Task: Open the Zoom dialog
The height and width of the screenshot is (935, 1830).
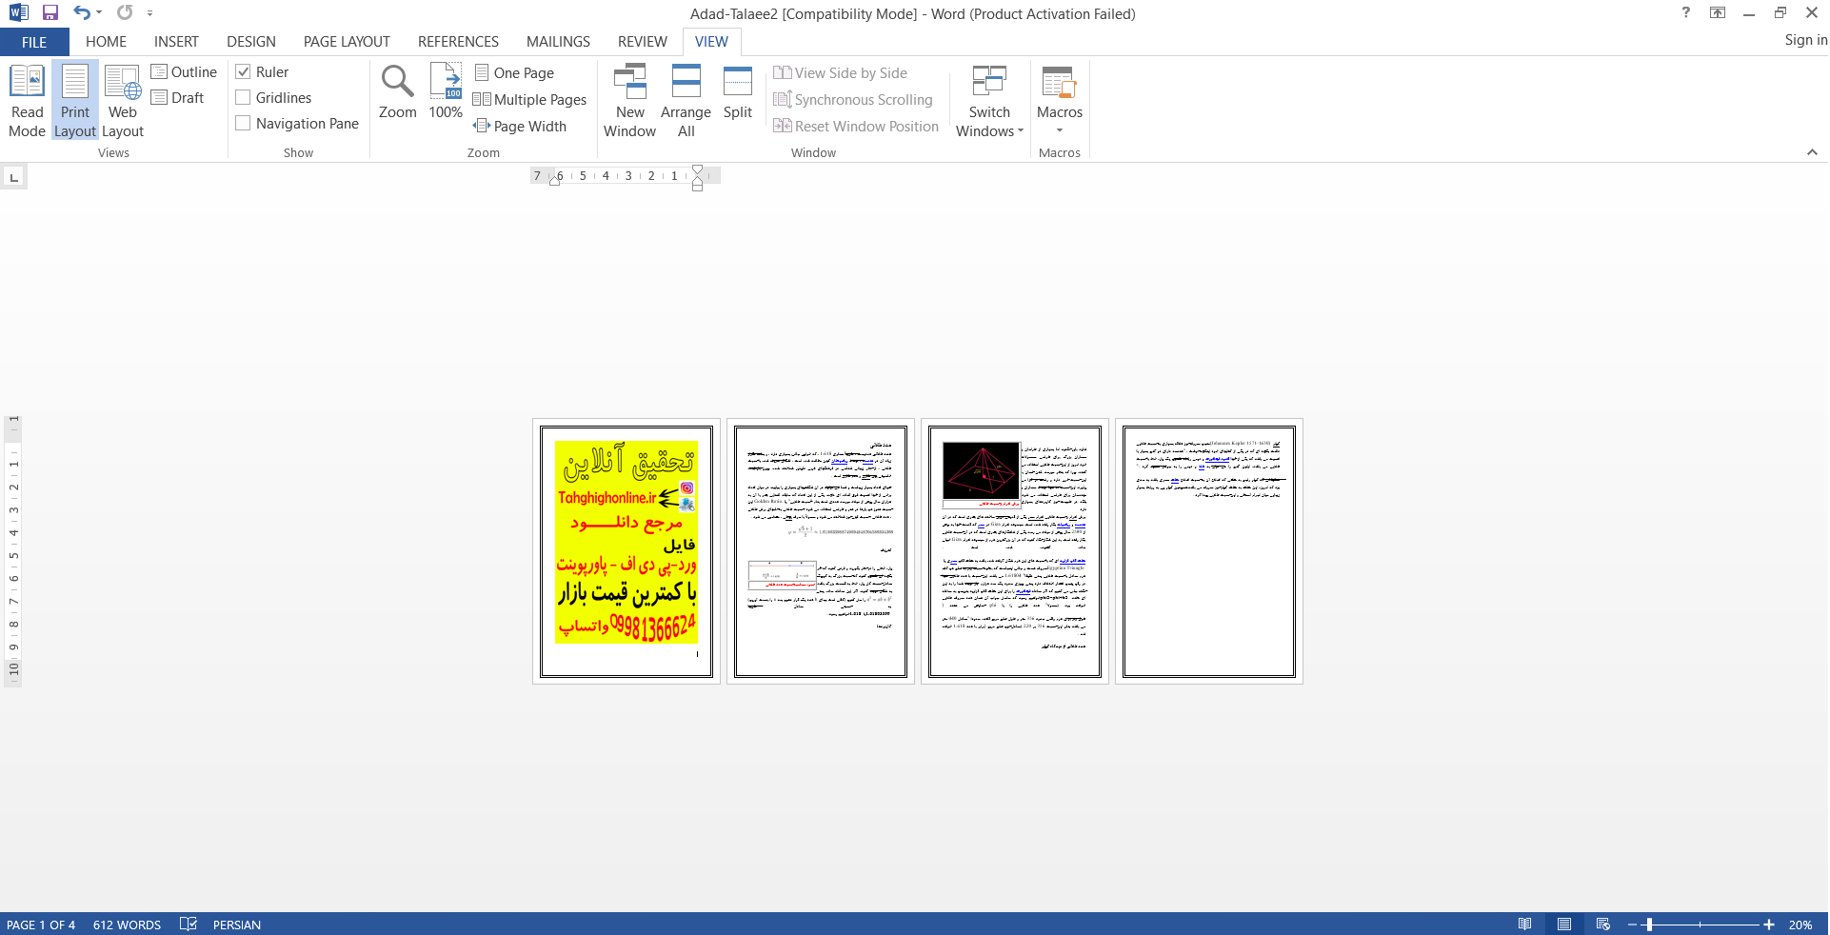Action: 397,92
